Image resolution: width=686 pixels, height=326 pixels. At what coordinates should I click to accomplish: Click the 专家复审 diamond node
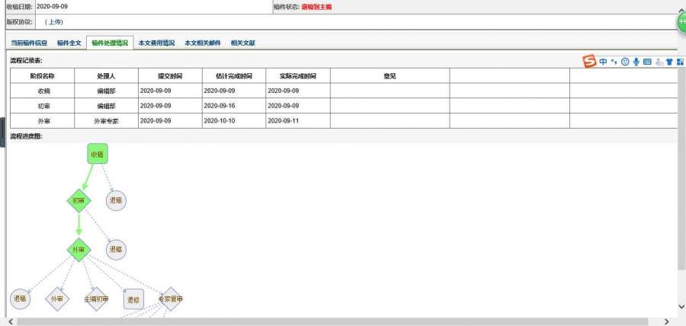point(171,299)
